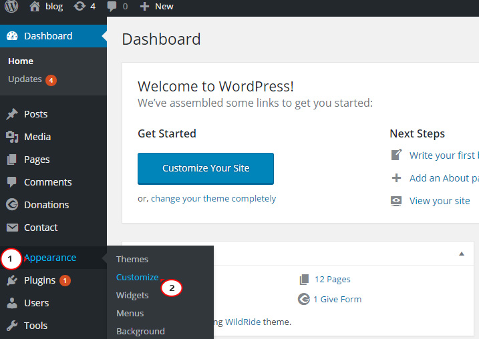Open Users menu label
The height and width of the screenshot is (339, 479).
(36, 303)
